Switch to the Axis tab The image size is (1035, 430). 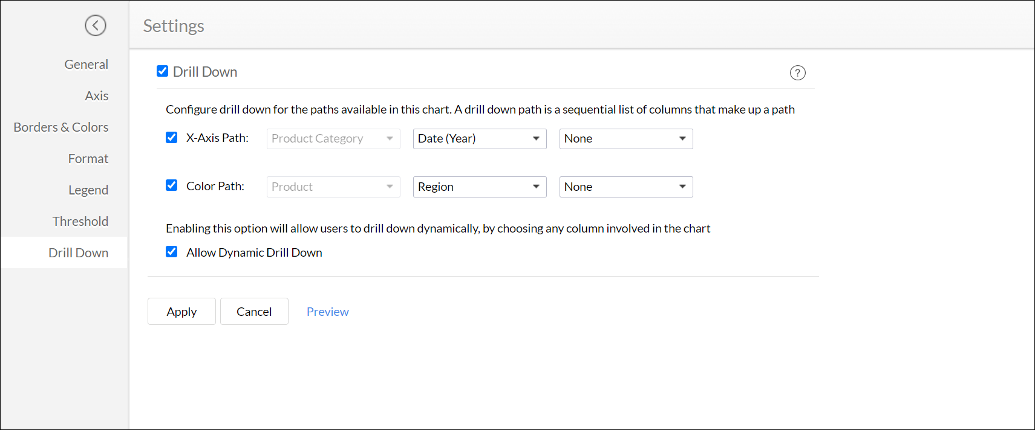pyautogui.click(x=97, y=96)
